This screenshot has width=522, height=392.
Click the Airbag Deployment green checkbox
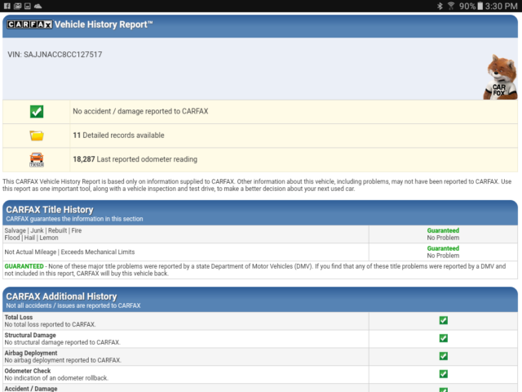tap(444, 356)
